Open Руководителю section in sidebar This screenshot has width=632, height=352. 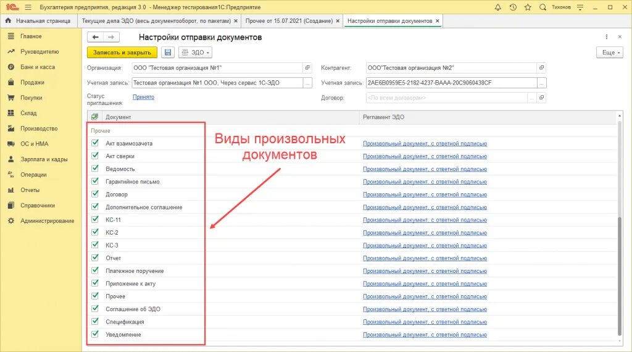tap(39, 52)
